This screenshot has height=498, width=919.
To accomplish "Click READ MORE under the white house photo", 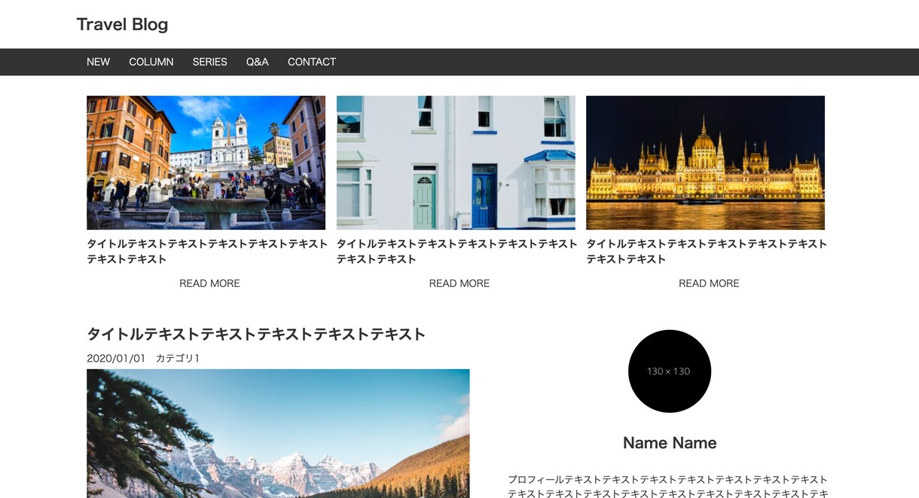I will tap(459, 283).
